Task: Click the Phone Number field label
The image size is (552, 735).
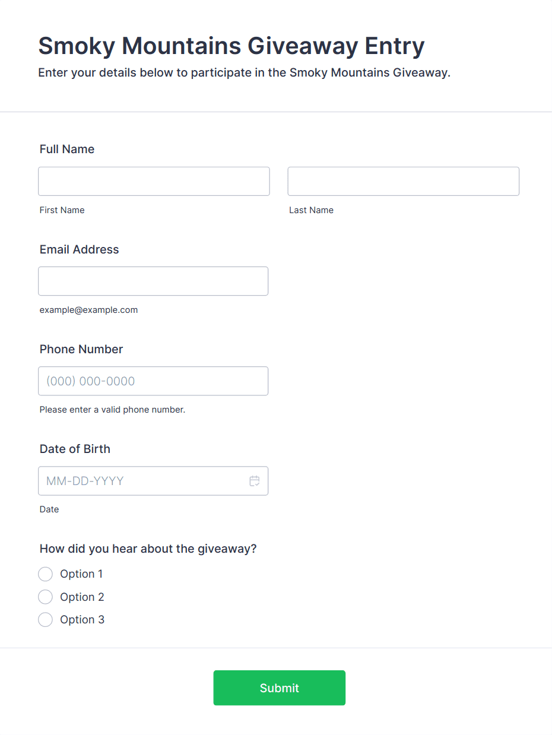Action: click(x=81, y=349)
